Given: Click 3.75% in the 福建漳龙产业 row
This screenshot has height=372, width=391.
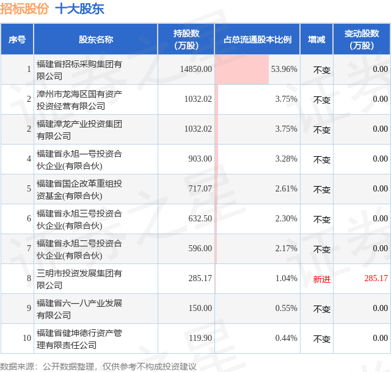Looking at the screenshot, I should [287, 129].
